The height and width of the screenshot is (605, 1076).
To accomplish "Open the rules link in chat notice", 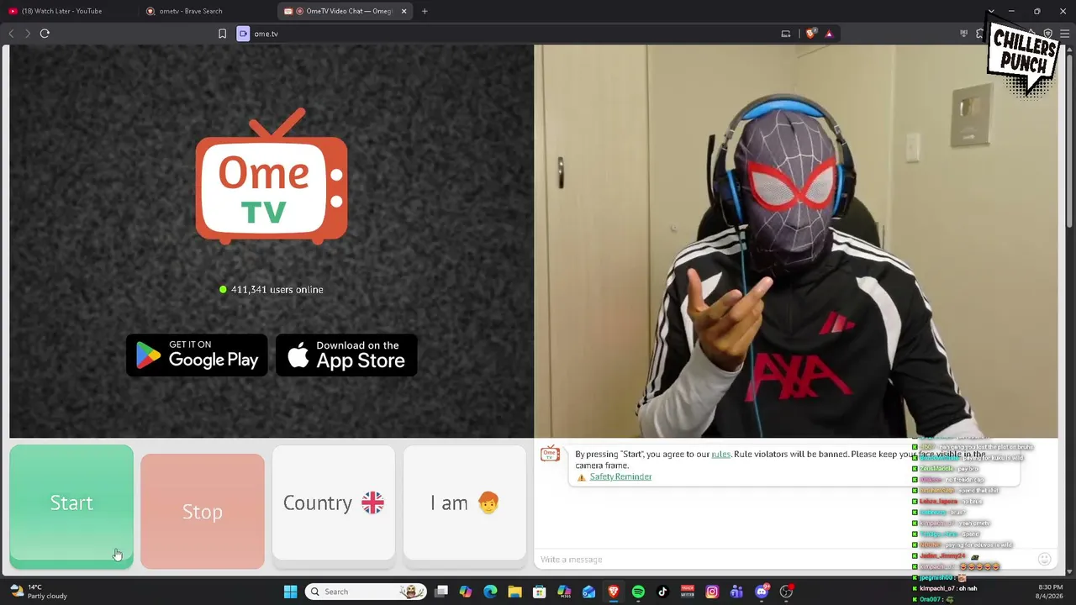I will click(721, 455).
